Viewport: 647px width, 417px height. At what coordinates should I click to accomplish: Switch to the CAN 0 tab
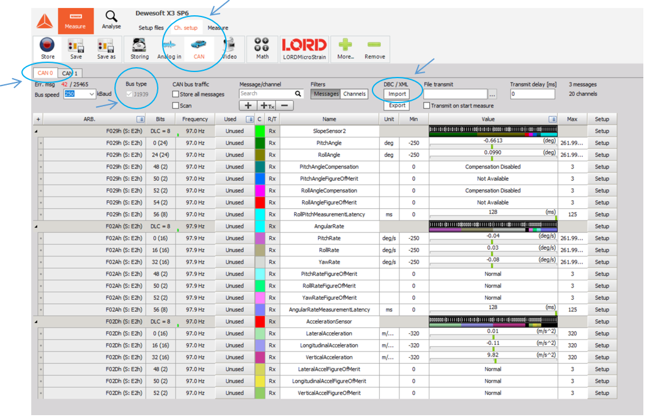click(45, 73)
